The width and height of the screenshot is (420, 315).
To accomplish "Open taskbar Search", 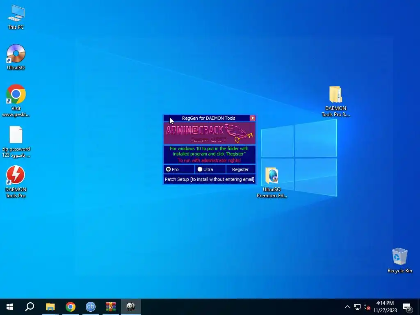I will [30, 307].
